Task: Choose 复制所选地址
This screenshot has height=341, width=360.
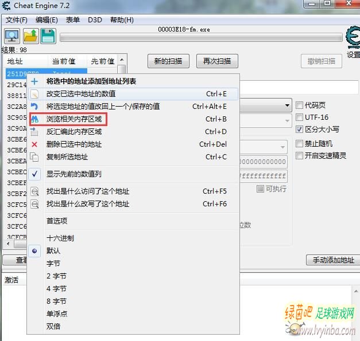Action: click(x=133, y=157)
